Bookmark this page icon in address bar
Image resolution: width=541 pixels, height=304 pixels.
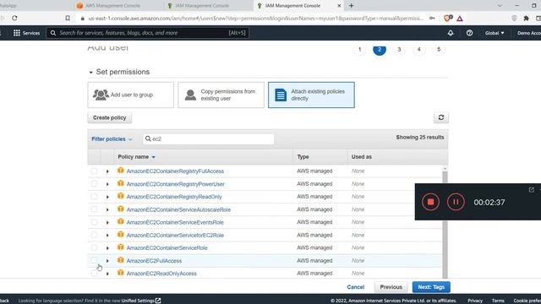tap(68, 18)
